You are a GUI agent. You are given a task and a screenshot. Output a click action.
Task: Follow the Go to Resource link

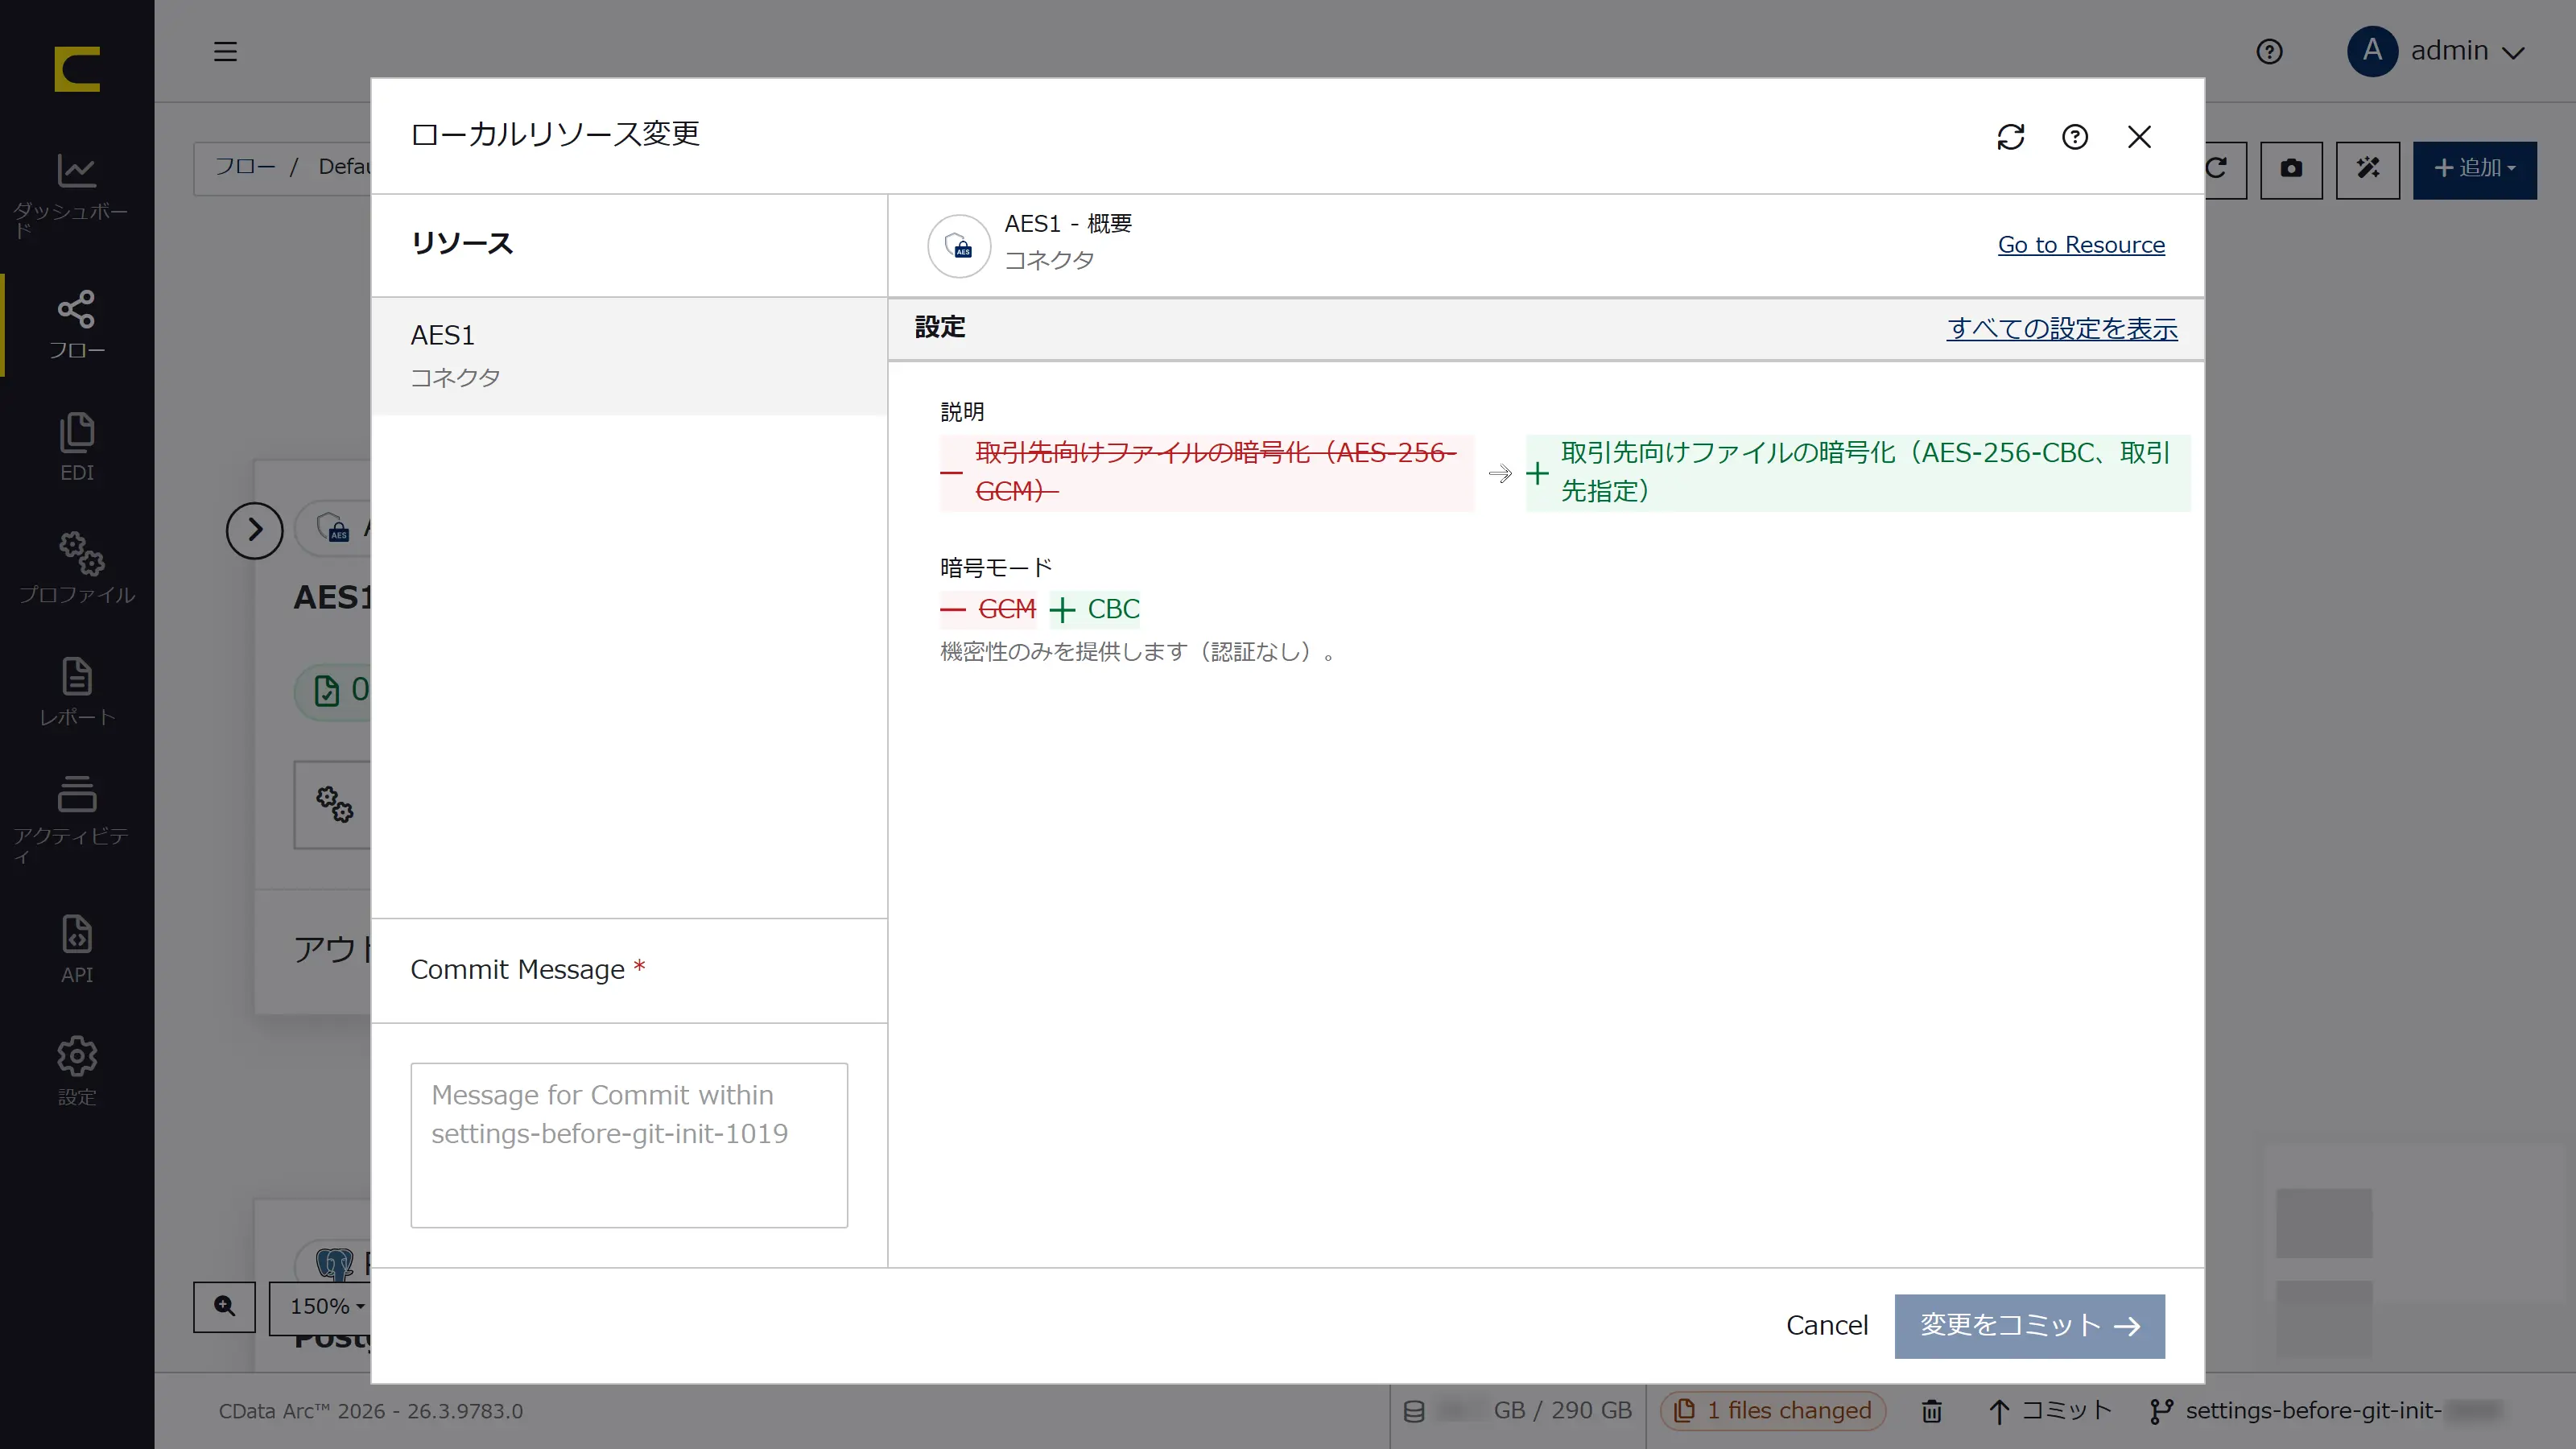click(2081, 245)
